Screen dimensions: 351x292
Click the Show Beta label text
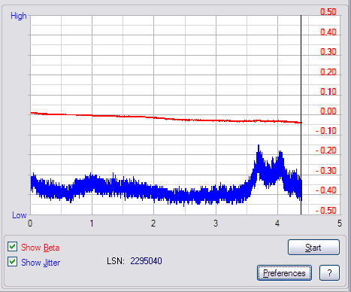pyautogui.click(x=41, y=248)
